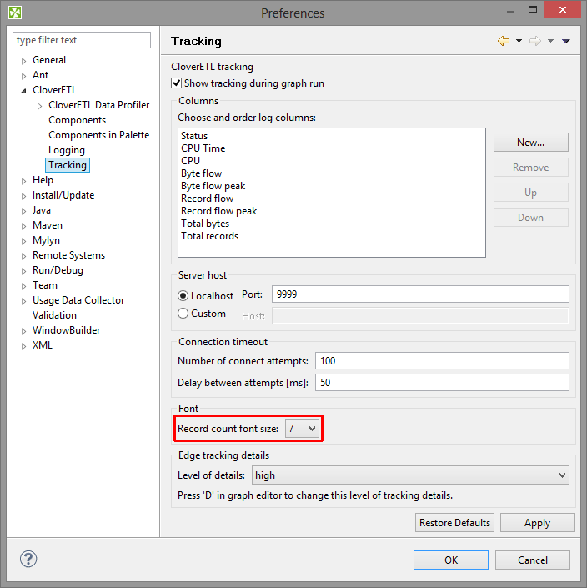The width and height of the screenshot is (587, 588).
Task: Select the Localhost radio button
Action: (x=183, y=296)
